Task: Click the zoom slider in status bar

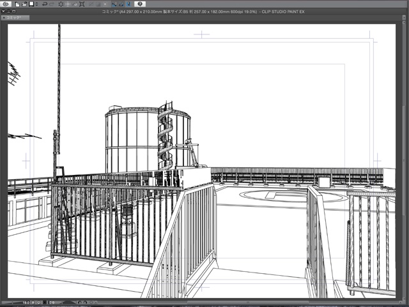Action: point(12,303)
